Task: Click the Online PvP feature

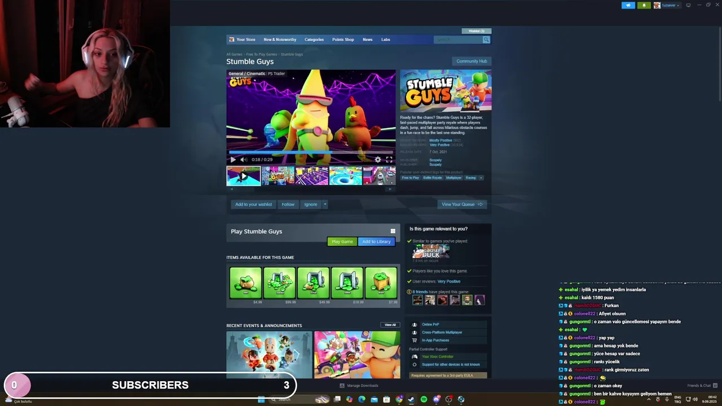Action: click(x=430, y=324)
